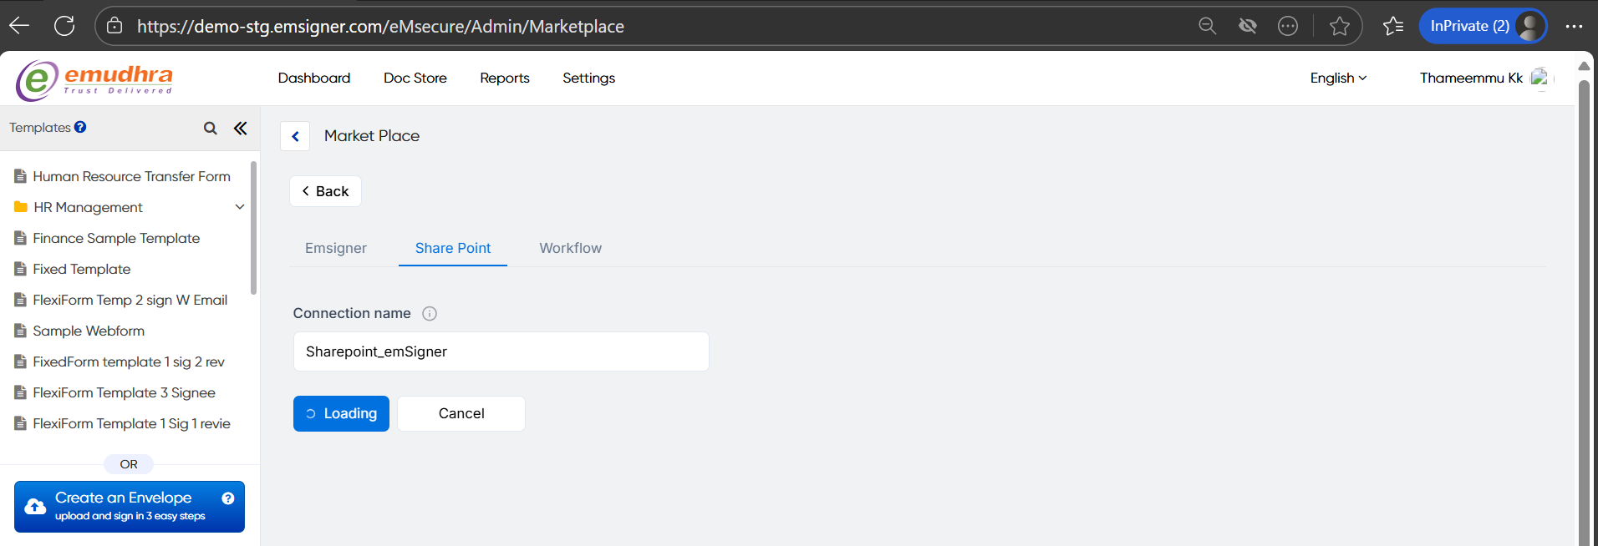Add page to favorites with star icon
The width and height of the screenshot is (1598, 546).
tap(1339, 26)
